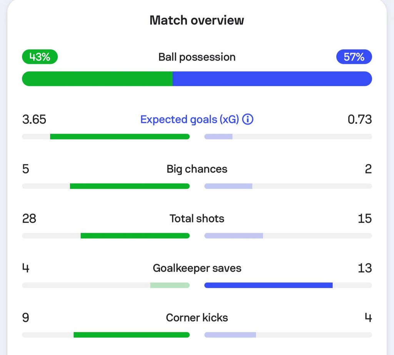This screenshot has height=355, width=394.
Task: Select the blue 57% possession badge
Action: pos(354,57)
